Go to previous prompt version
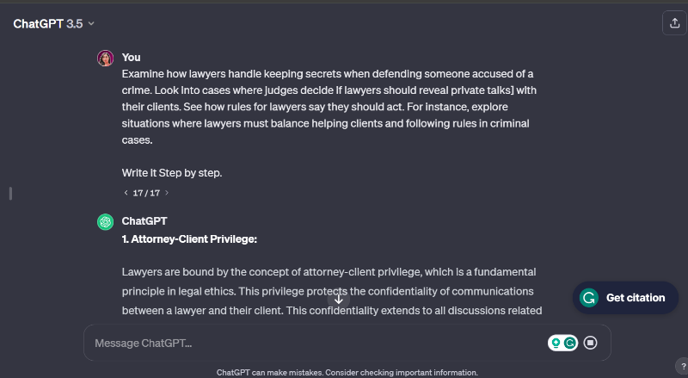 tap(126, 193)
